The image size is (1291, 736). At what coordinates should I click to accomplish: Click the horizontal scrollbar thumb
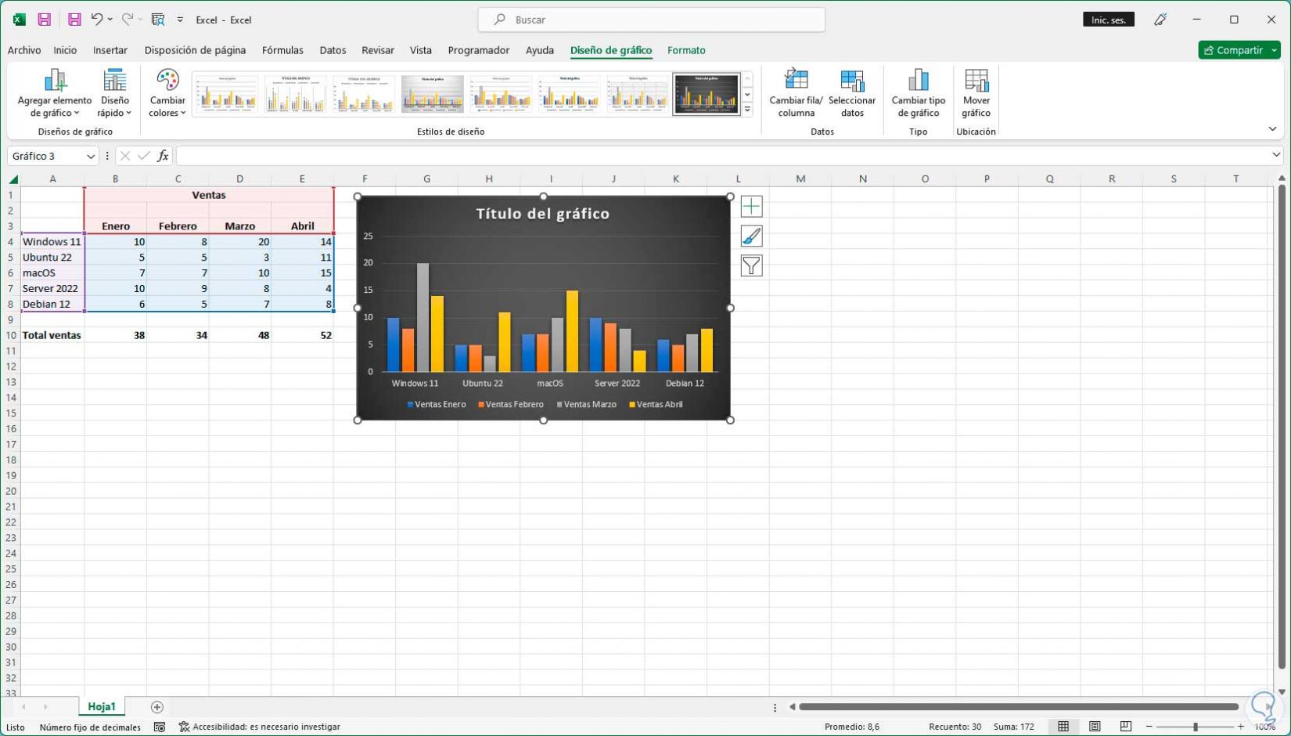[1018, 707]
